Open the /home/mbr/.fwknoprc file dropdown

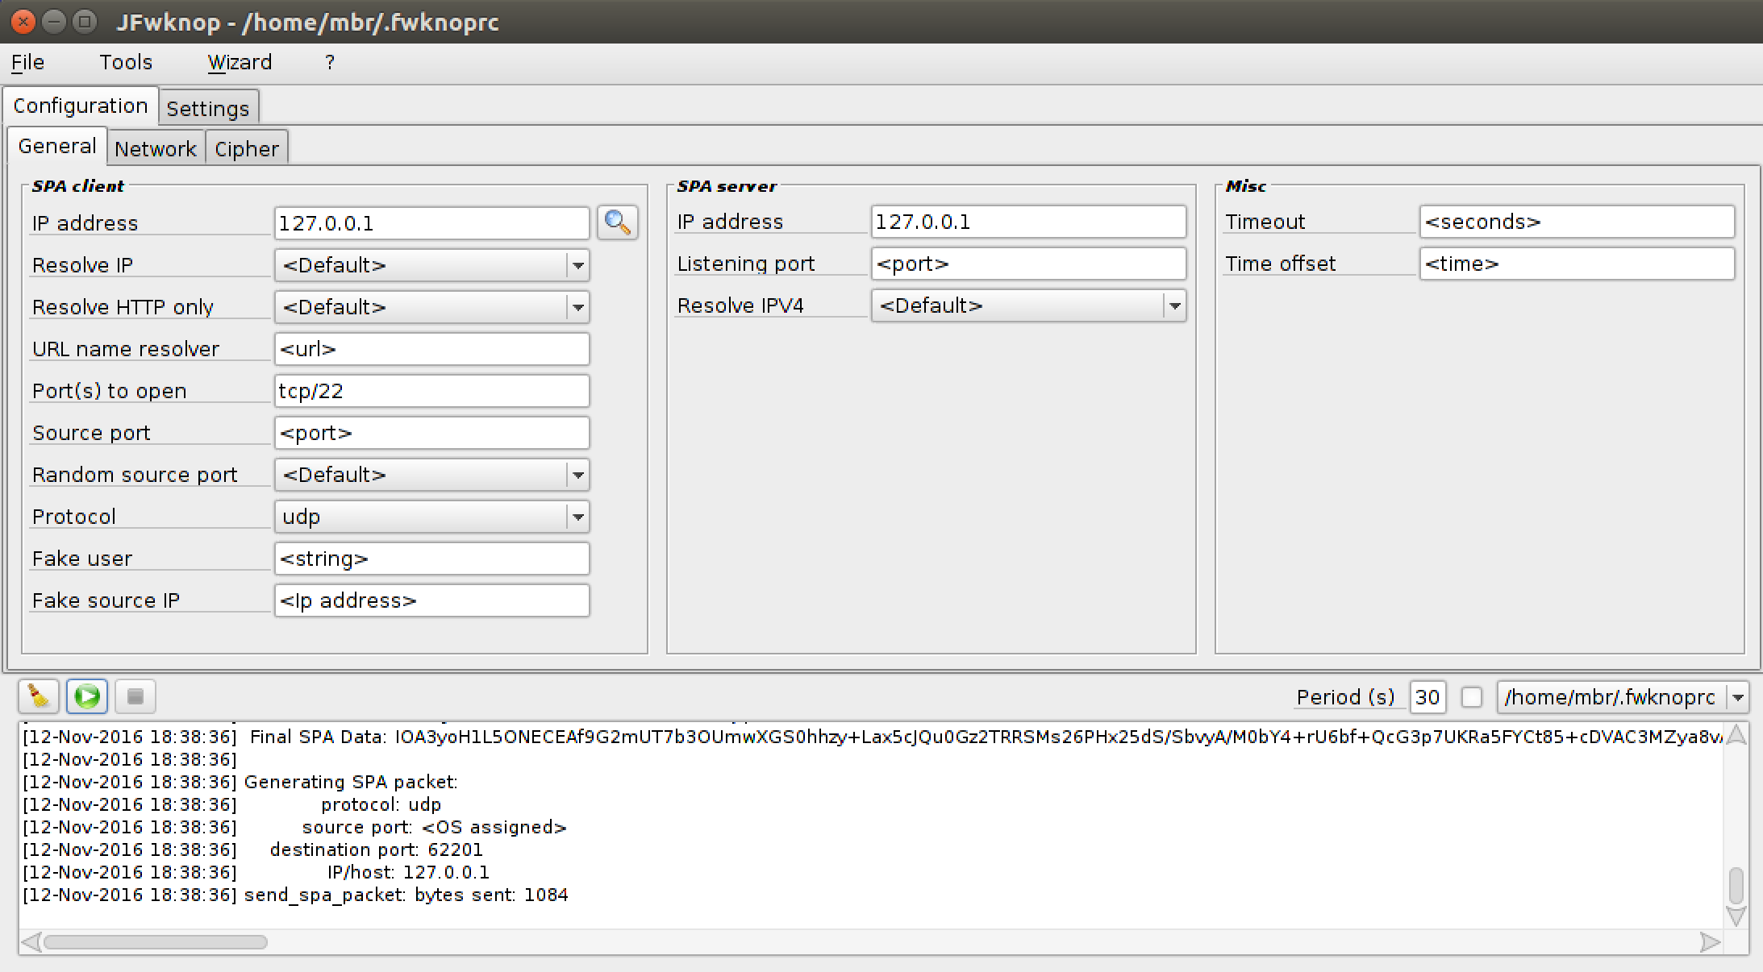[1737, 697]
